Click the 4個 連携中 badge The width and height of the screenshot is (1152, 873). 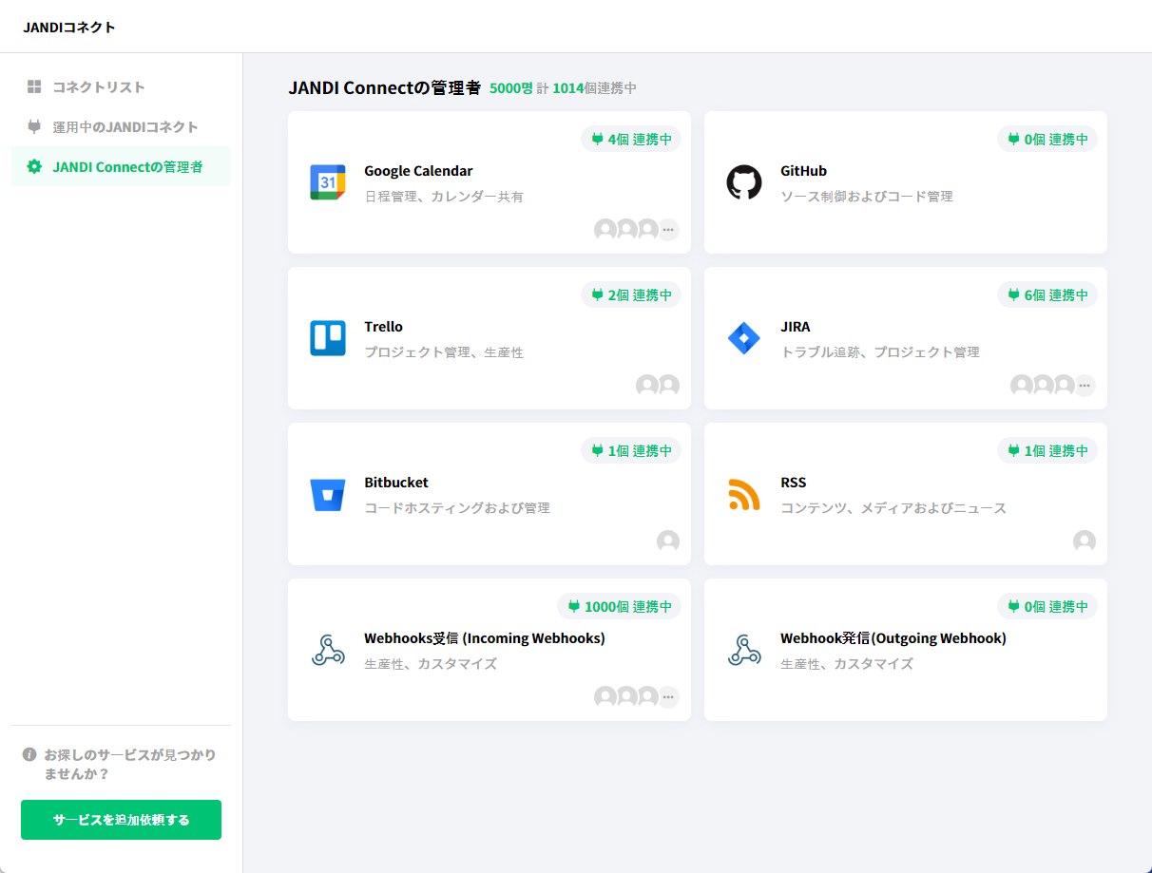(x=631, y=139)
